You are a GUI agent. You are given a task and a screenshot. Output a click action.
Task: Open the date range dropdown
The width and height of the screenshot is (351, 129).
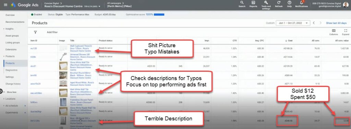pos(293,23)
